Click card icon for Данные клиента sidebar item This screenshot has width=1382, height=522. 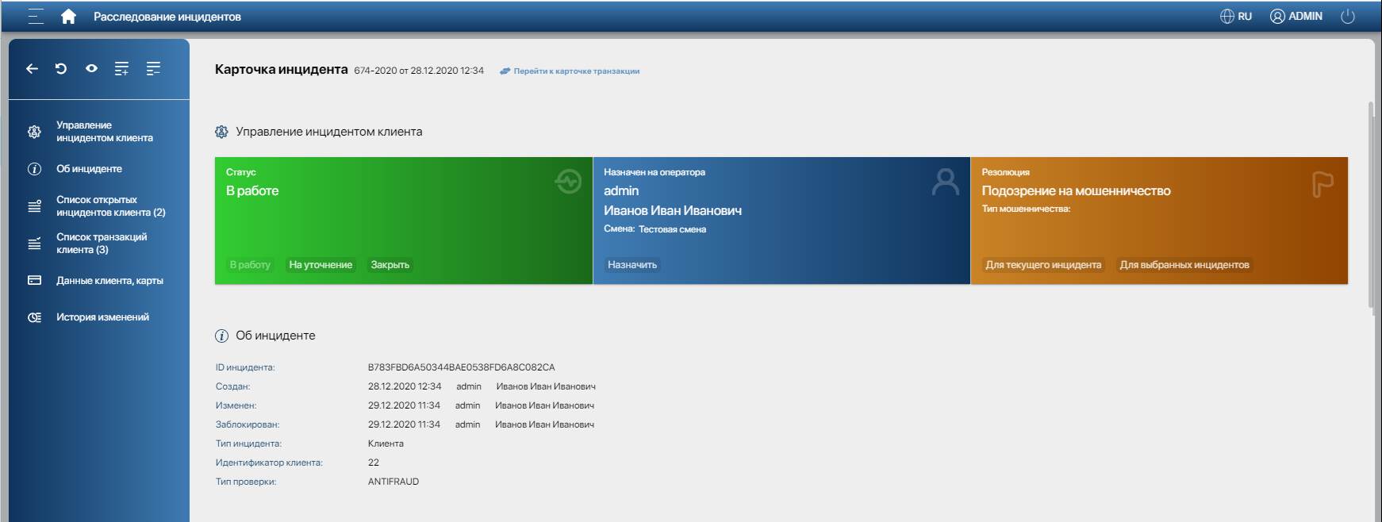pos(34,281)
